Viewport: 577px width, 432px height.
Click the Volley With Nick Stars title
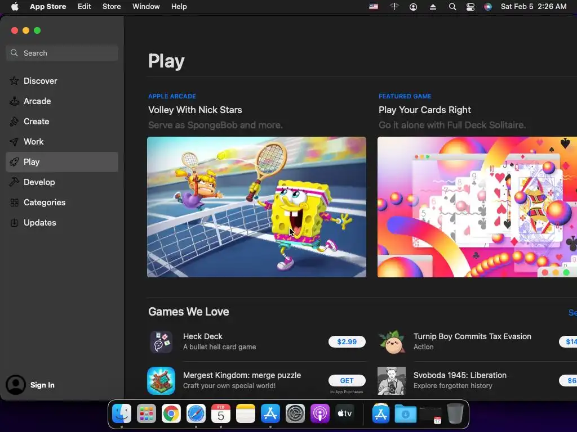point(195,110)
